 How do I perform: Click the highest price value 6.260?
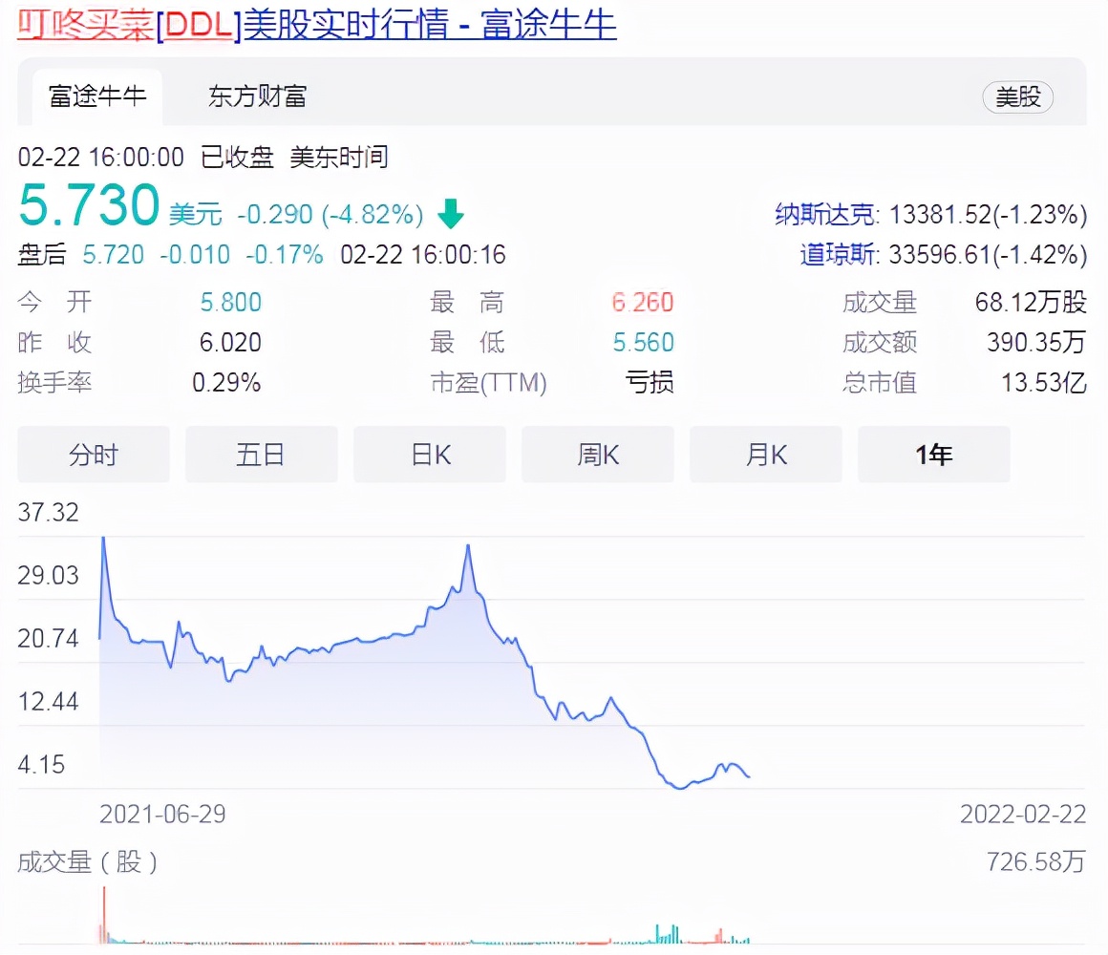pos(642,303)
